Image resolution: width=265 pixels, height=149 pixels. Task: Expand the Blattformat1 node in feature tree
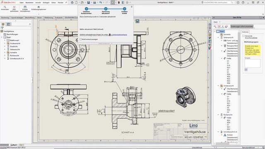click(5, 41)
